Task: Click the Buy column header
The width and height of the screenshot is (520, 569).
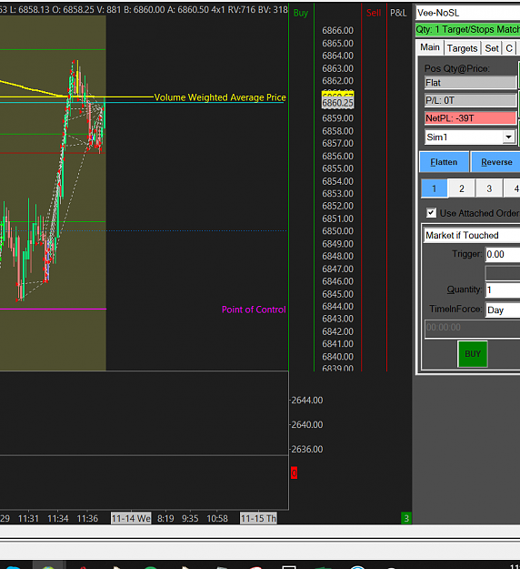Action: [x=301, y=13]
